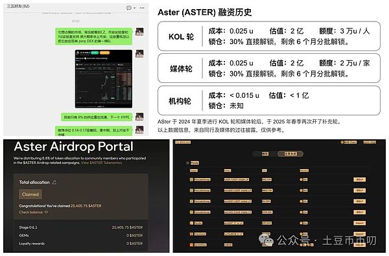Click the KOL 轮 card label
The height and width of the screenshot is (256, 389).
point(181,37)
